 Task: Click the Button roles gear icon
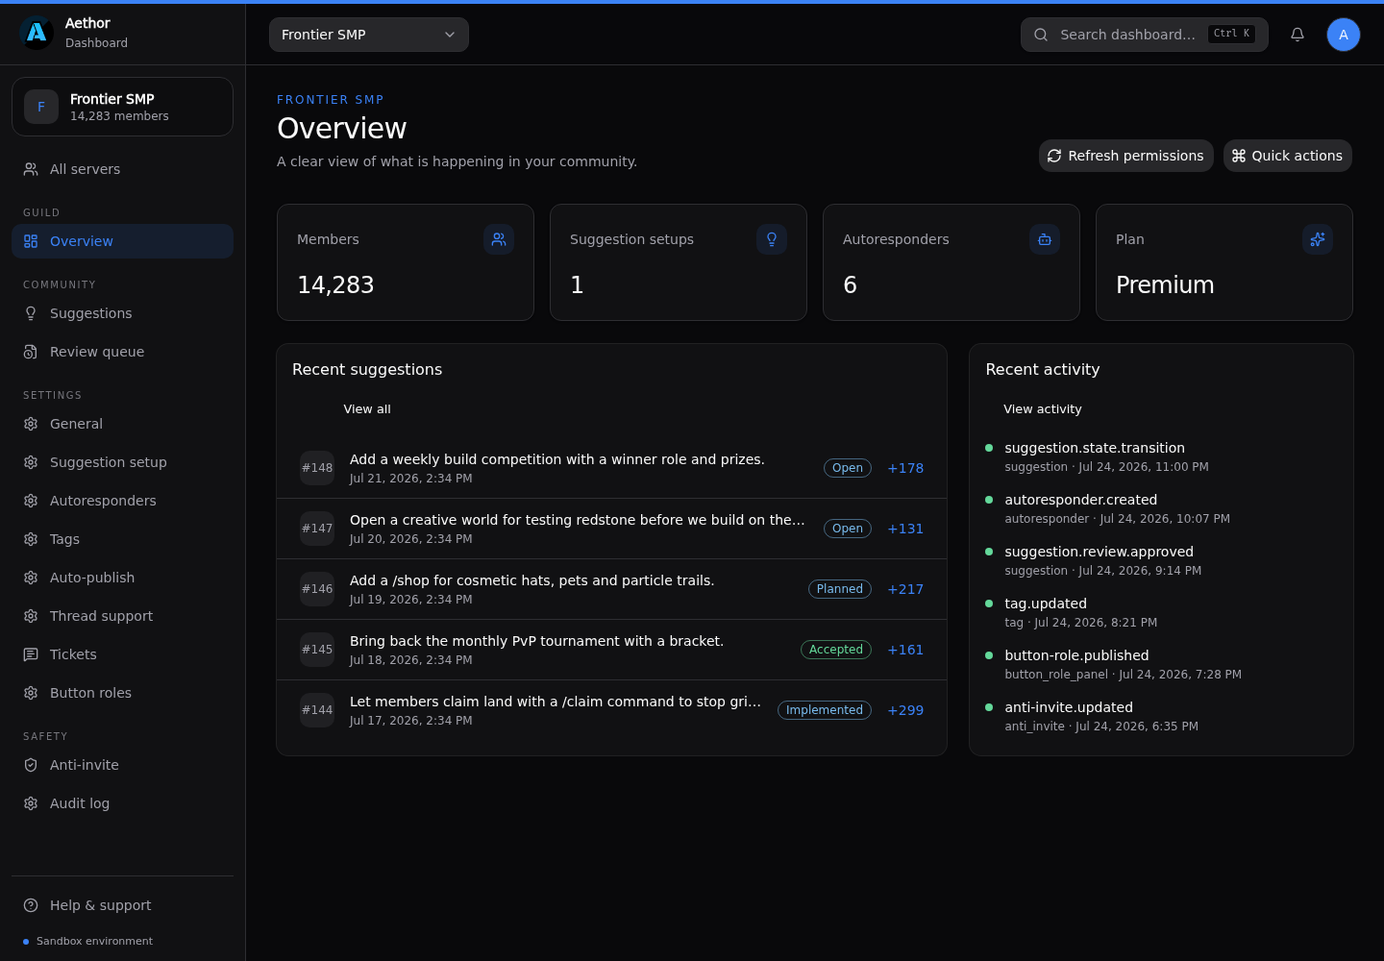click(31, 693)
